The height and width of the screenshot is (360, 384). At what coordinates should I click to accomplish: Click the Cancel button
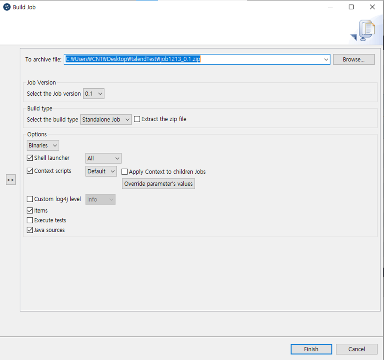click(x=356, y=349)
